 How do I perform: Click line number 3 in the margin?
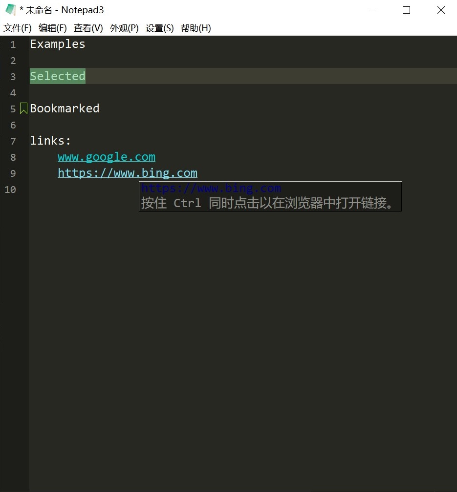13,76
